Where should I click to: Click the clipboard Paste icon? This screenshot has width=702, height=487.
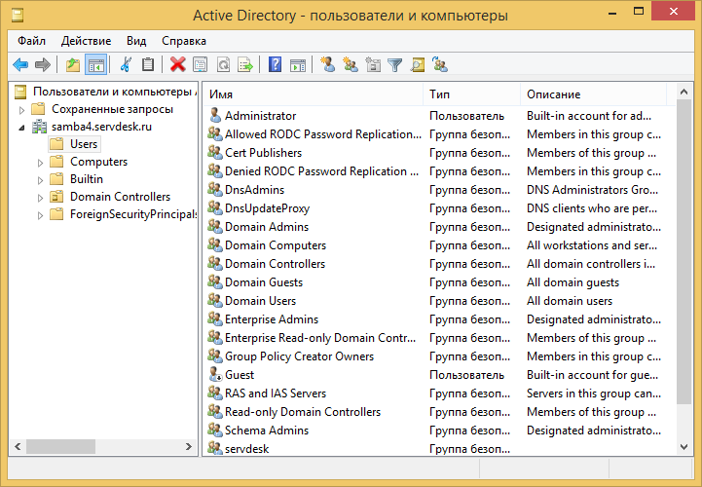click(148, 65)
